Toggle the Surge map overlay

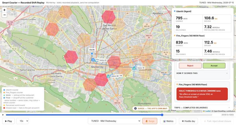point(150,121)
